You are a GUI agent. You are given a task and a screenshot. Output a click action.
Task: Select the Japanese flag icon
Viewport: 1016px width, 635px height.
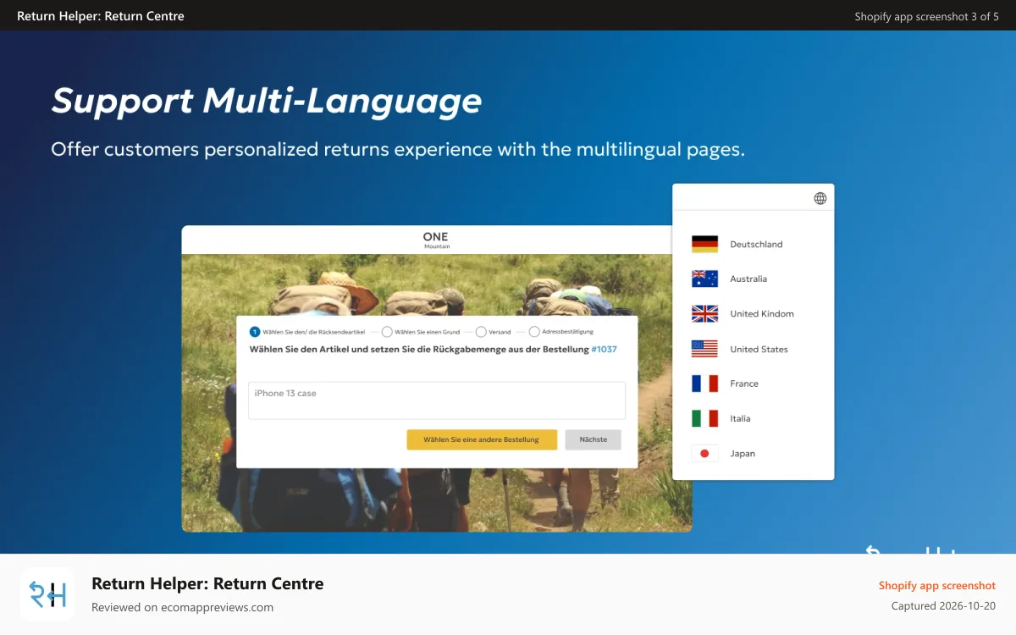[x=704, y=453]
